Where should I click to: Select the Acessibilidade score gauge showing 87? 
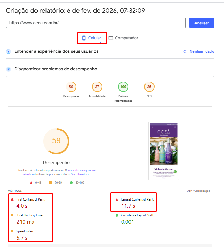97,87
